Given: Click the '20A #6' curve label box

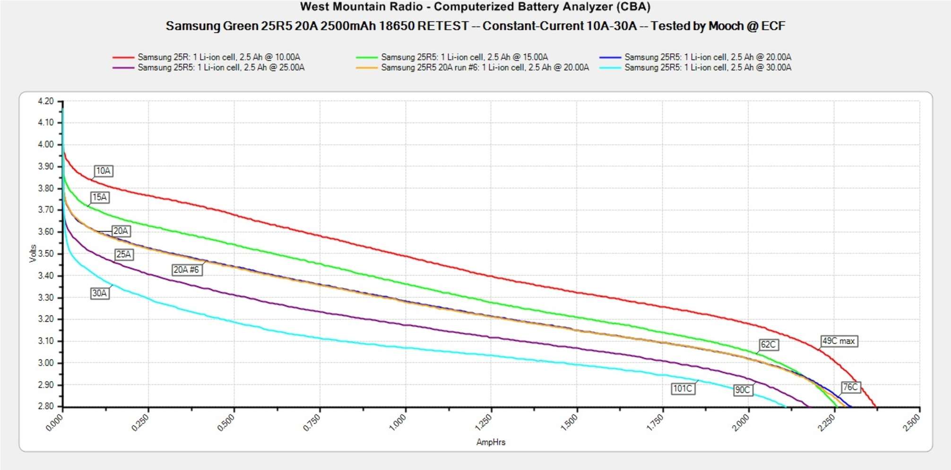Looking at the screenshot, I should click(x=187, y=270).
